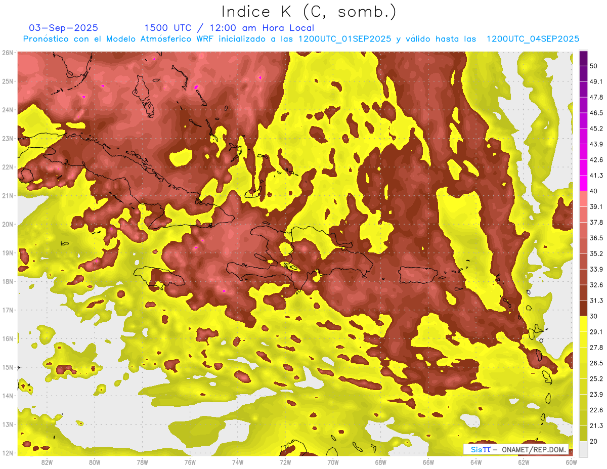Click the '74W' longitude label
Viewport: 607px width, 469px height.
point(238,462)
